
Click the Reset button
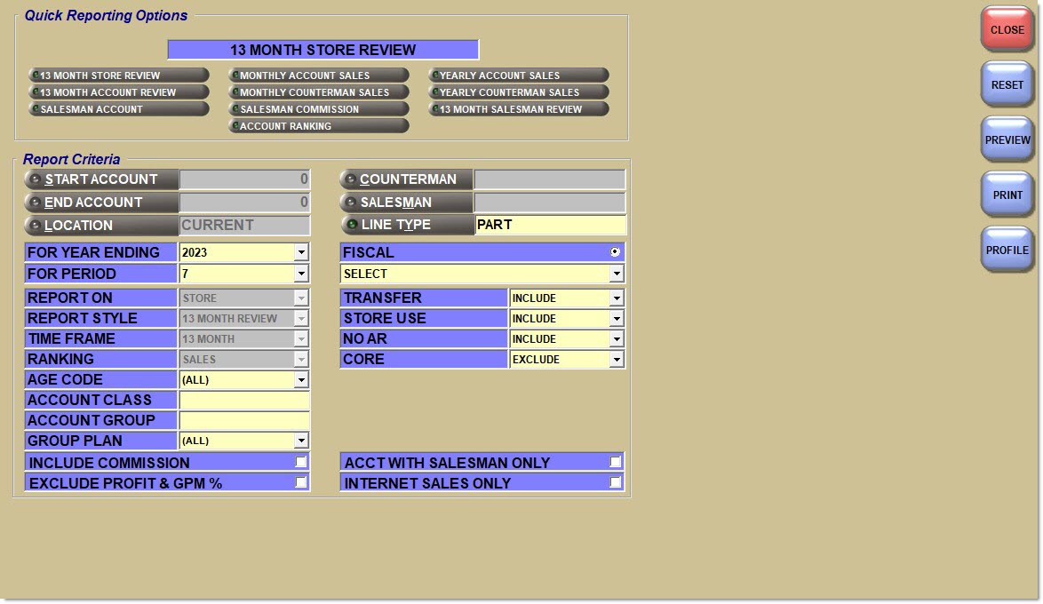[1007, 85]
